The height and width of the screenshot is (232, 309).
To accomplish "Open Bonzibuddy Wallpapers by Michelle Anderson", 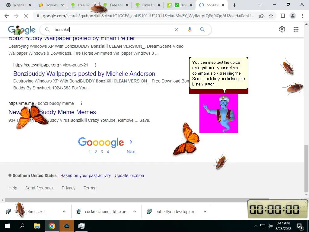I will [x=84, y=74].
